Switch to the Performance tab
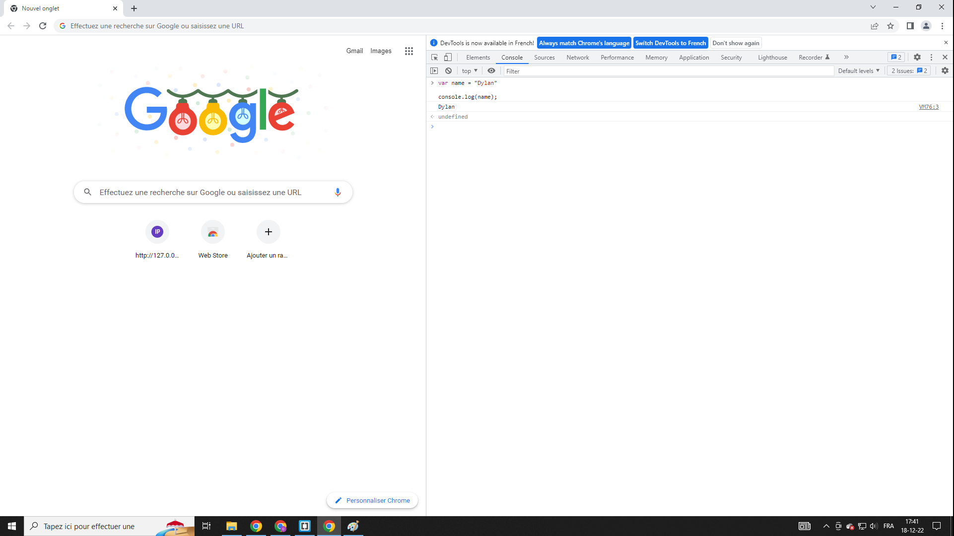The image size is (954, 536). click(617, 58)
